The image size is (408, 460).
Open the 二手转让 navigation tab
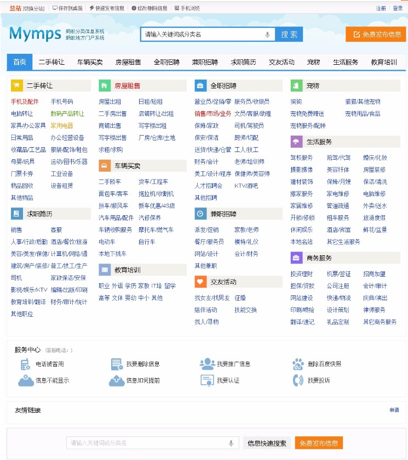(x=51, y=62)
